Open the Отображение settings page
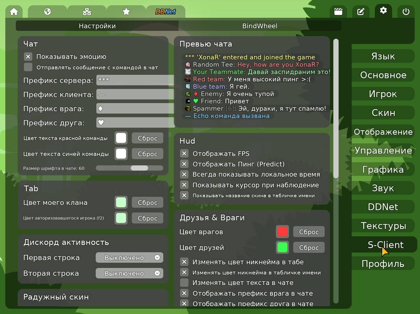The image size is (420, 314). pos(383,131)
